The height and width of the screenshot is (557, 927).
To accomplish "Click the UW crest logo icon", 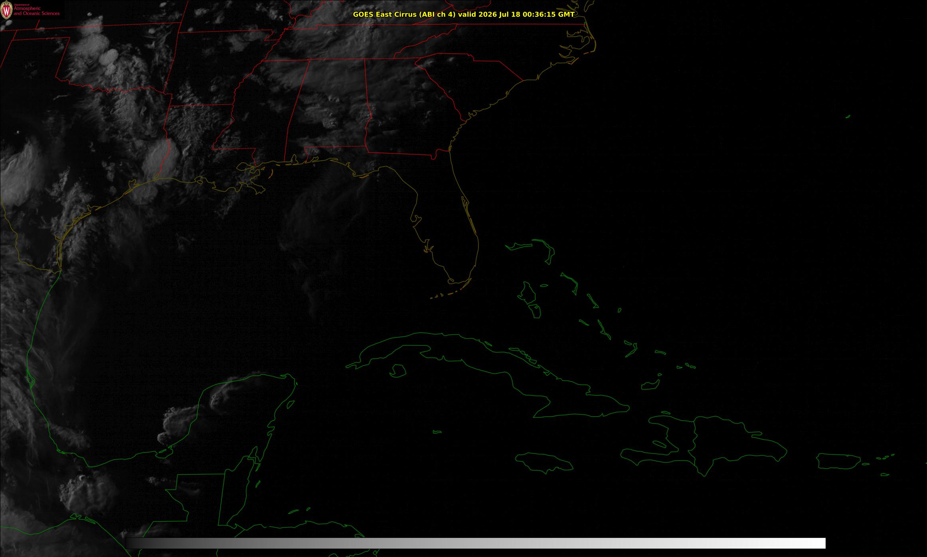I will [x=7, y=10].
